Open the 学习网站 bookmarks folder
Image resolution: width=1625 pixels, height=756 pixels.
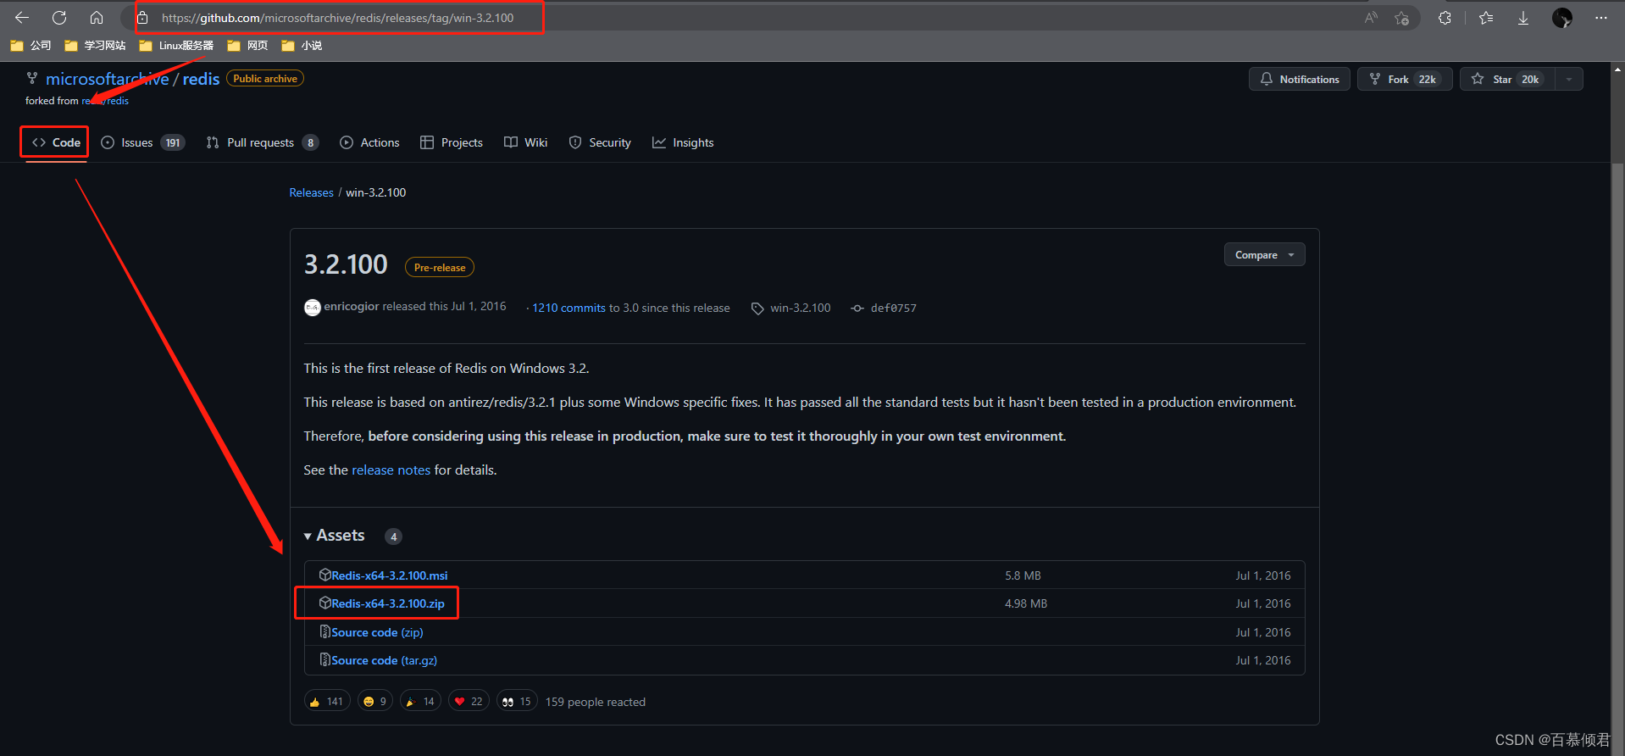pyautogui.click(x=95, y=46)
